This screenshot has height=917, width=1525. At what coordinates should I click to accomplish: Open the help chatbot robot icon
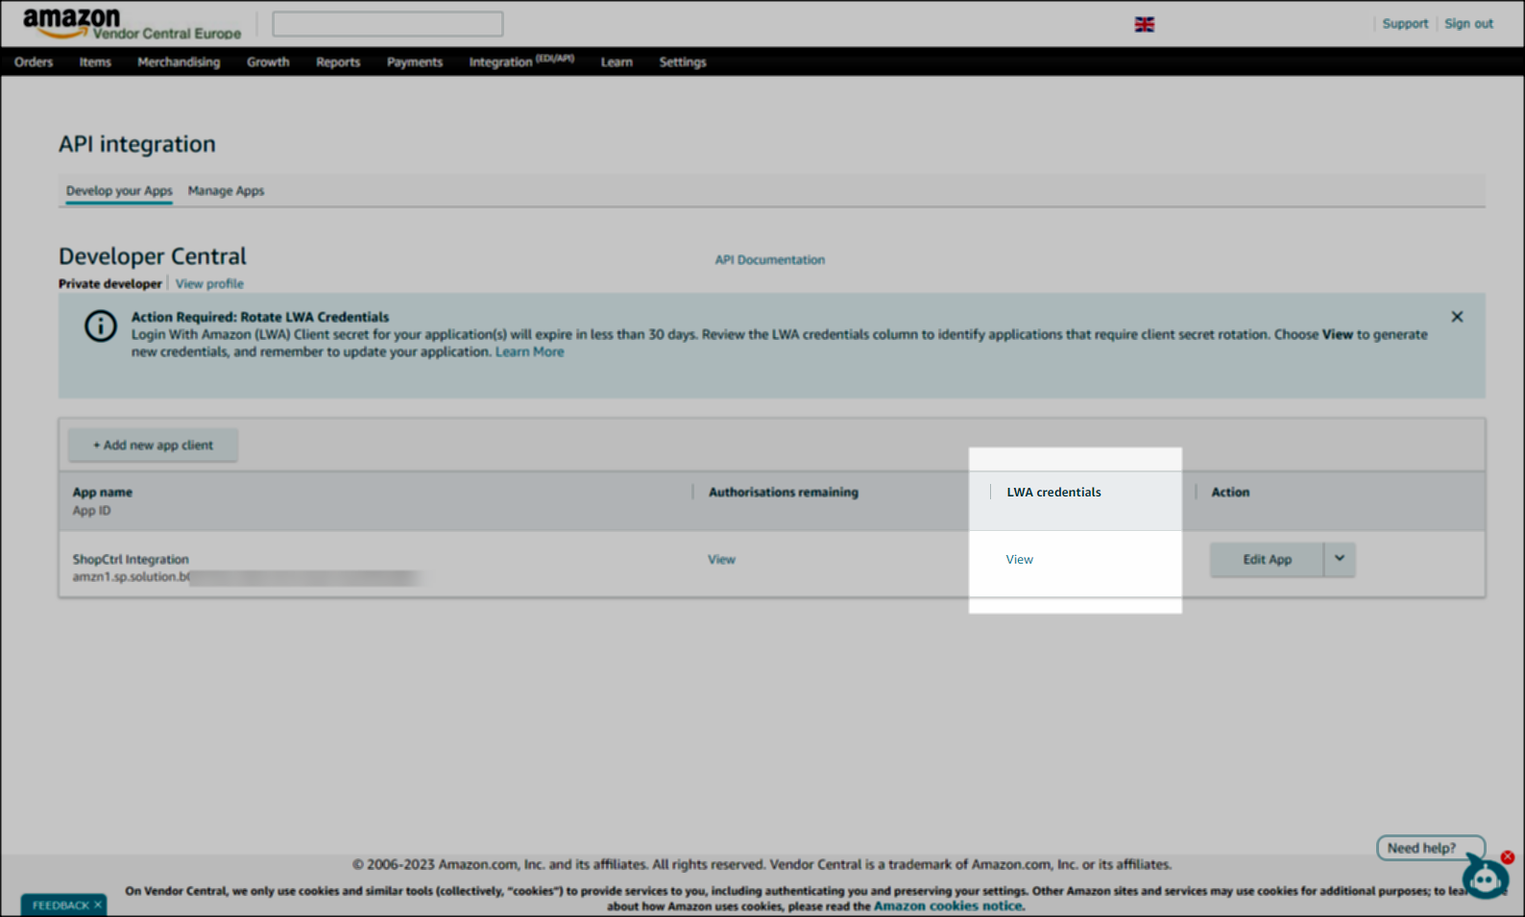point(1485,877)
